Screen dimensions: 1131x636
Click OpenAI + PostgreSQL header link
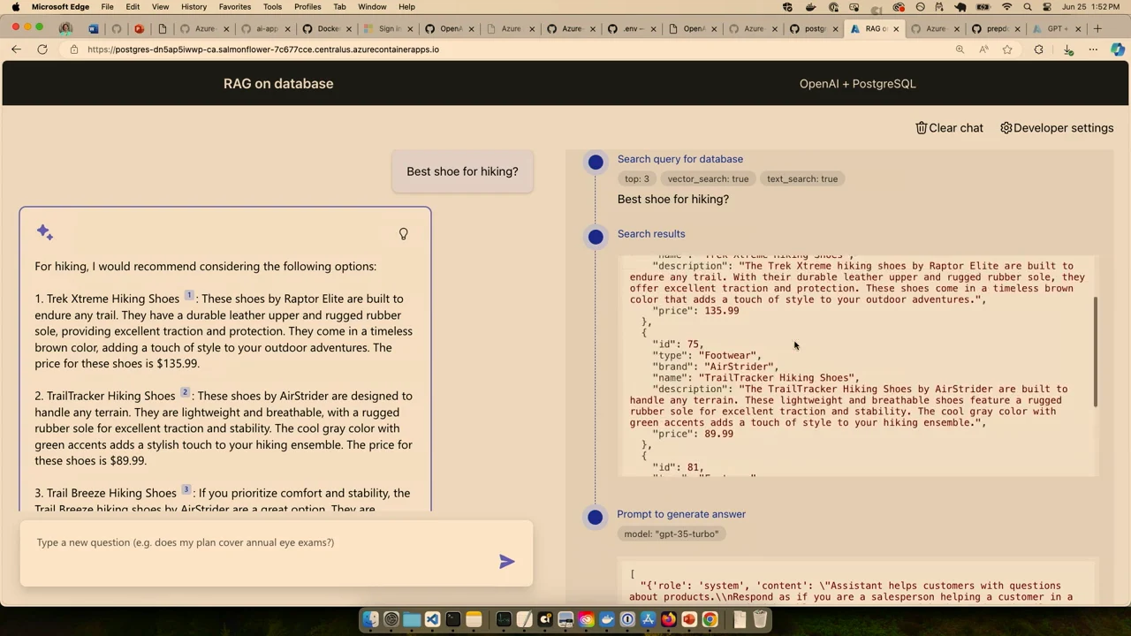click(857, 84)
